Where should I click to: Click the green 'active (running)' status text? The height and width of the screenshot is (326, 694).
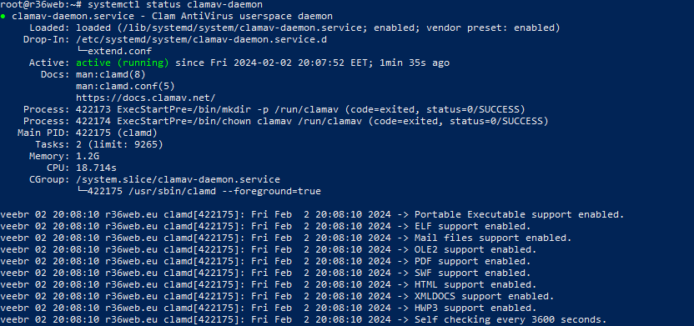click(x=123, y=63)
